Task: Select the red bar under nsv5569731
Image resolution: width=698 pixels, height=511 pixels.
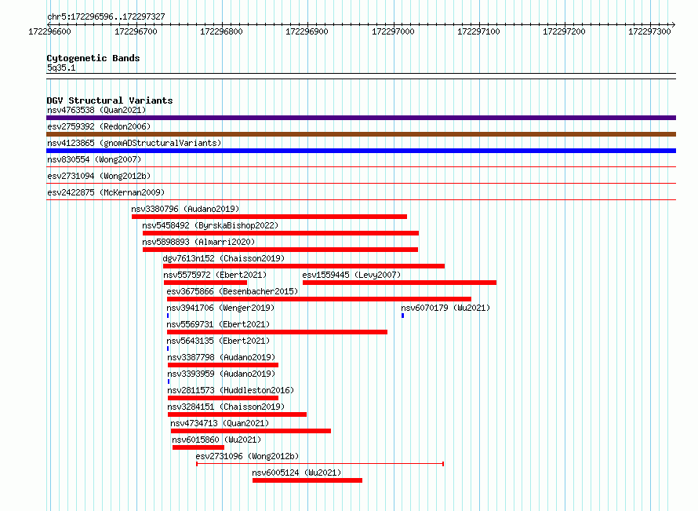Action: coord(277,332)
